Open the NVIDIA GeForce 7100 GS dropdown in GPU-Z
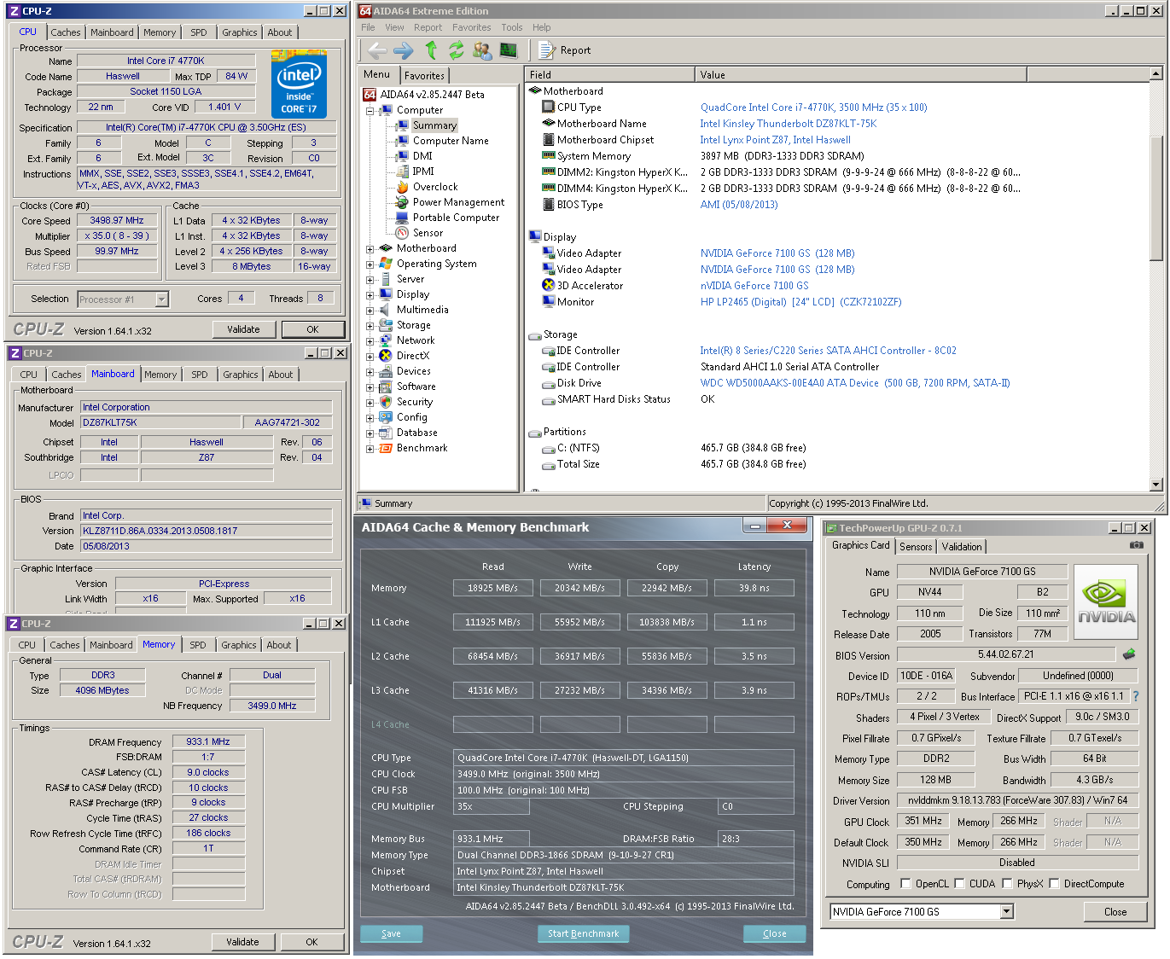This screenshot has height=959, width=1170. click(1007, 911)
